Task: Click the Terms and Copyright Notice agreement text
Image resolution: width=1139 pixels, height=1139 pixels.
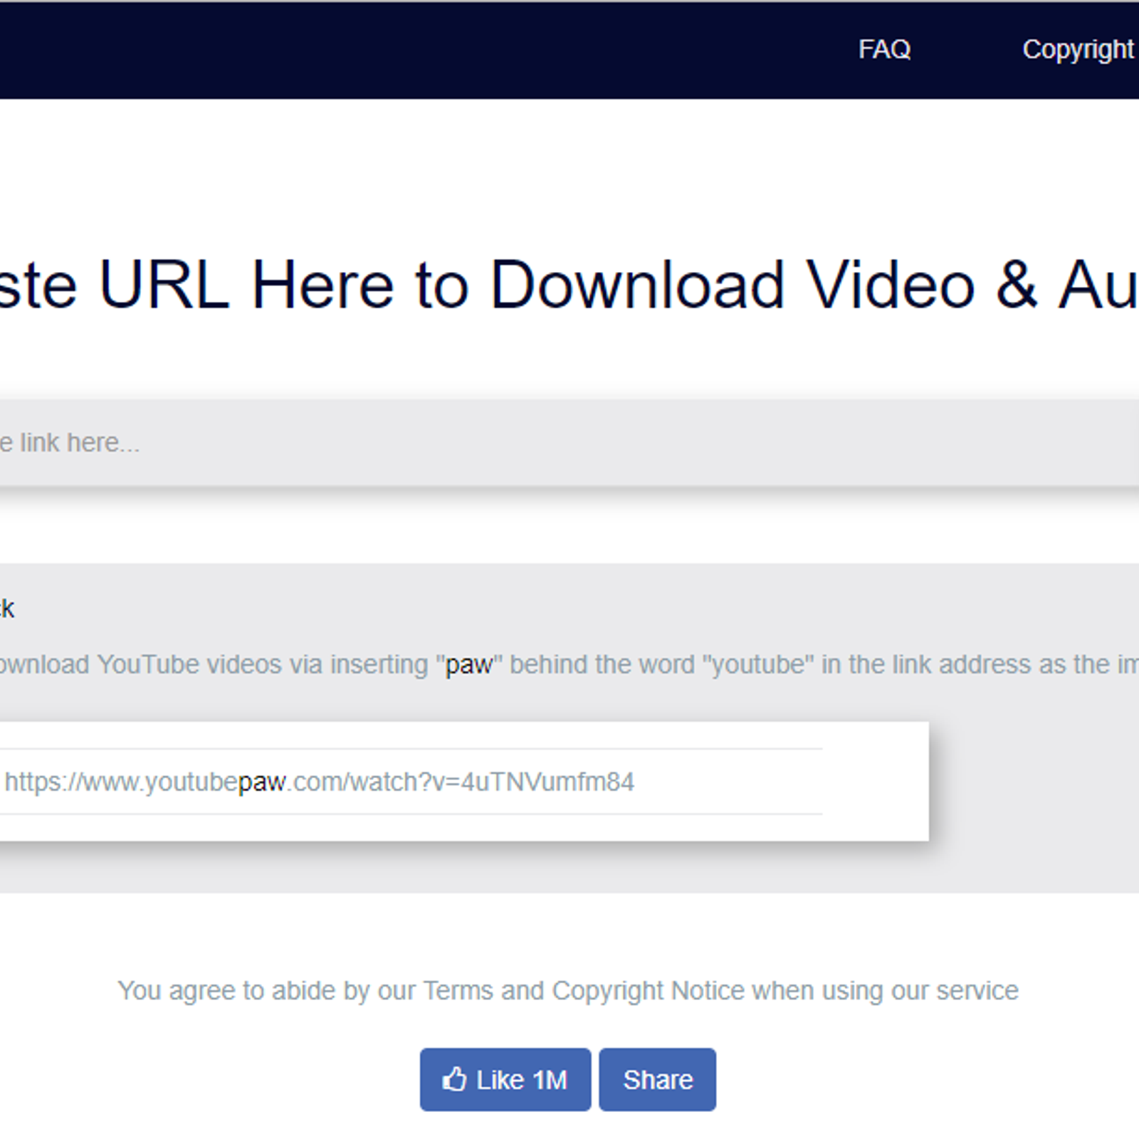Action: point(568,990)
